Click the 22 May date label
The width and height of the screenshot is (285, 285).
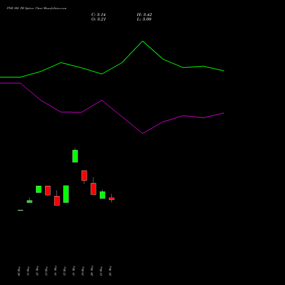110,271
